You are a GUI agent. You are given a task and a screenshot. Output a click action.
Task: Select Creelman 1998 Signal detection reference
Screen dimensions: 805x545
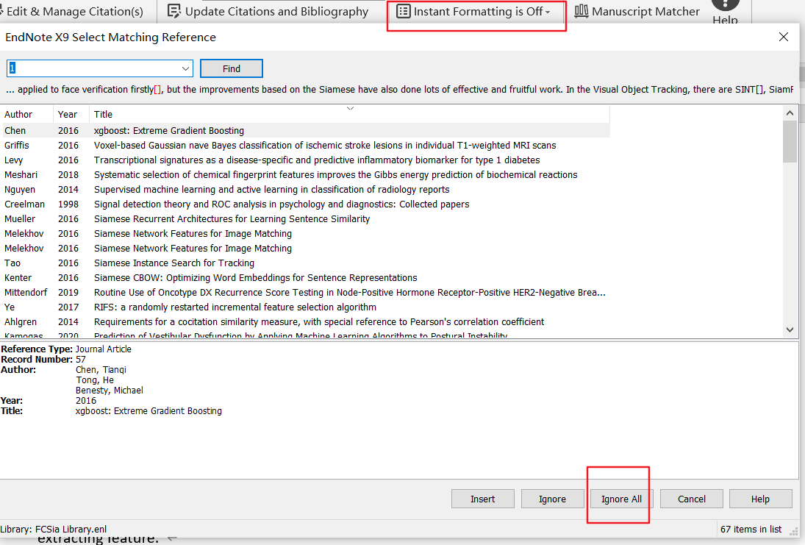[305, 204]
